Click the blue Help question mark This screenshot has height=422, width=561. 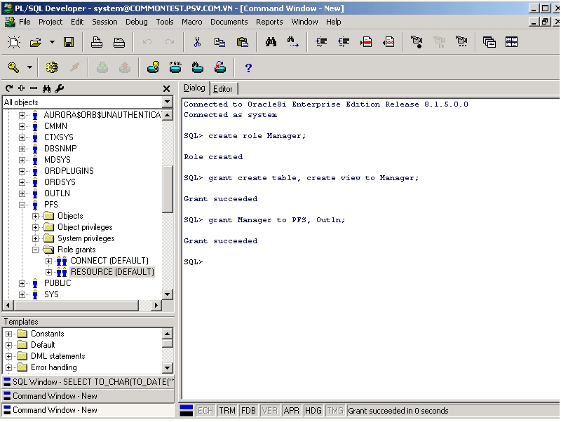(248, 67)
